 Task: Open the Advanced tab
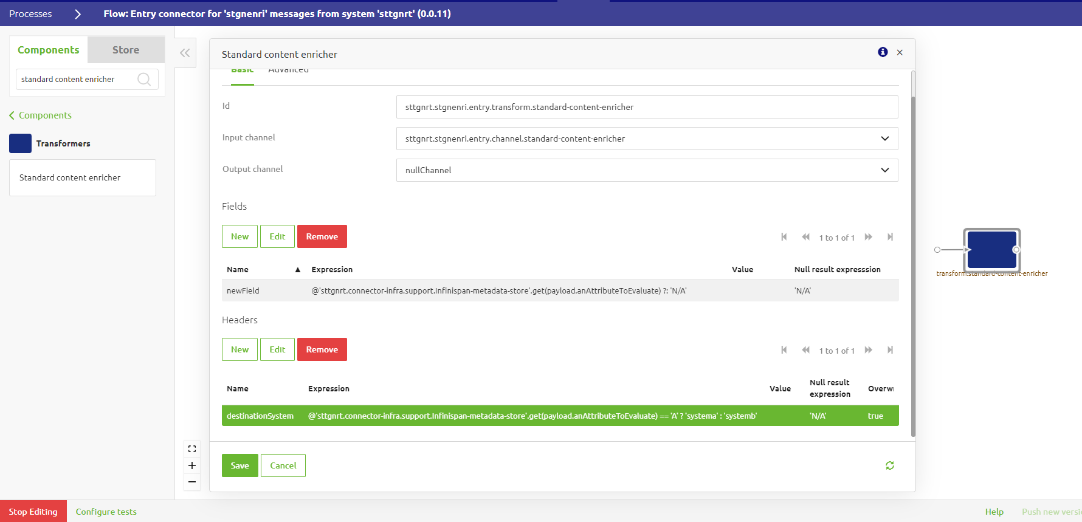288,71
